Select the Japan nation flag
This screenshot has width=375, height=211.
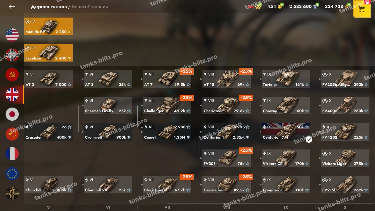pyautogui.click(x=12, y=114)
